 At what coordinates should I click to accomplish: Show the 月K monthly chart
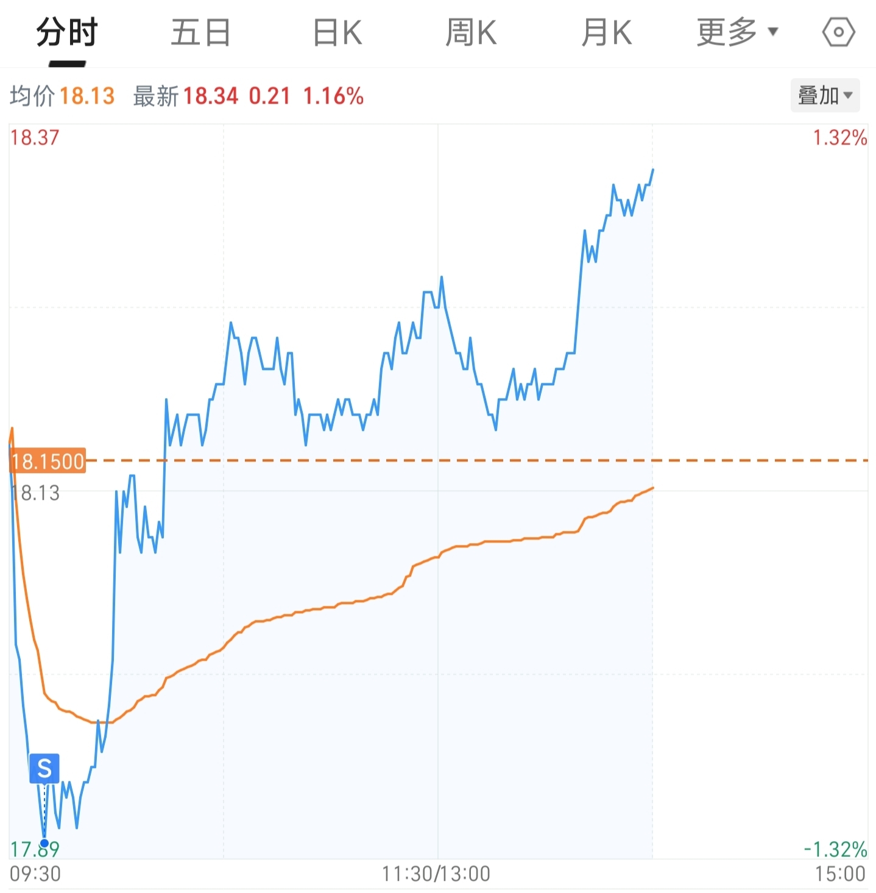[606, 33]
